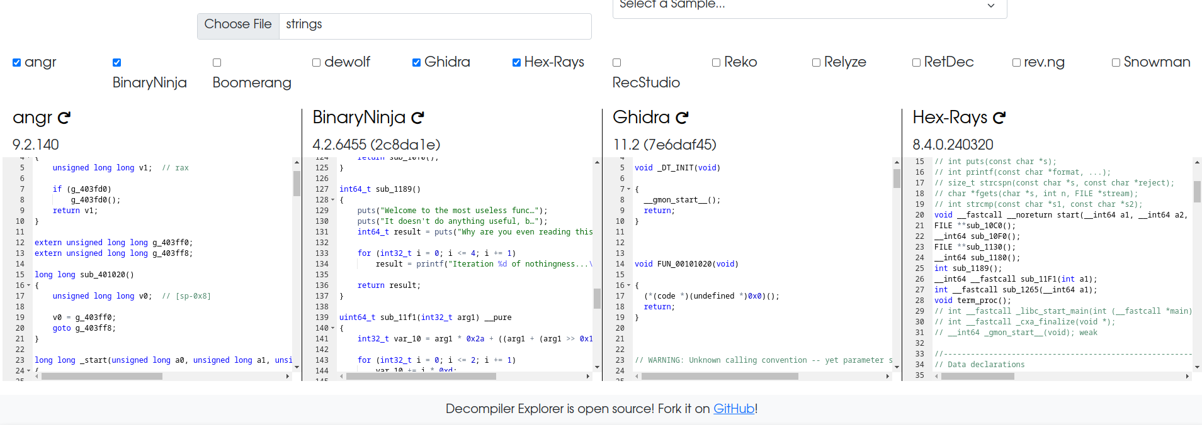This screenshot has height=425, width=1202.
Task: Enable the Relyze decompiler
Action: [x=817, y=62]
